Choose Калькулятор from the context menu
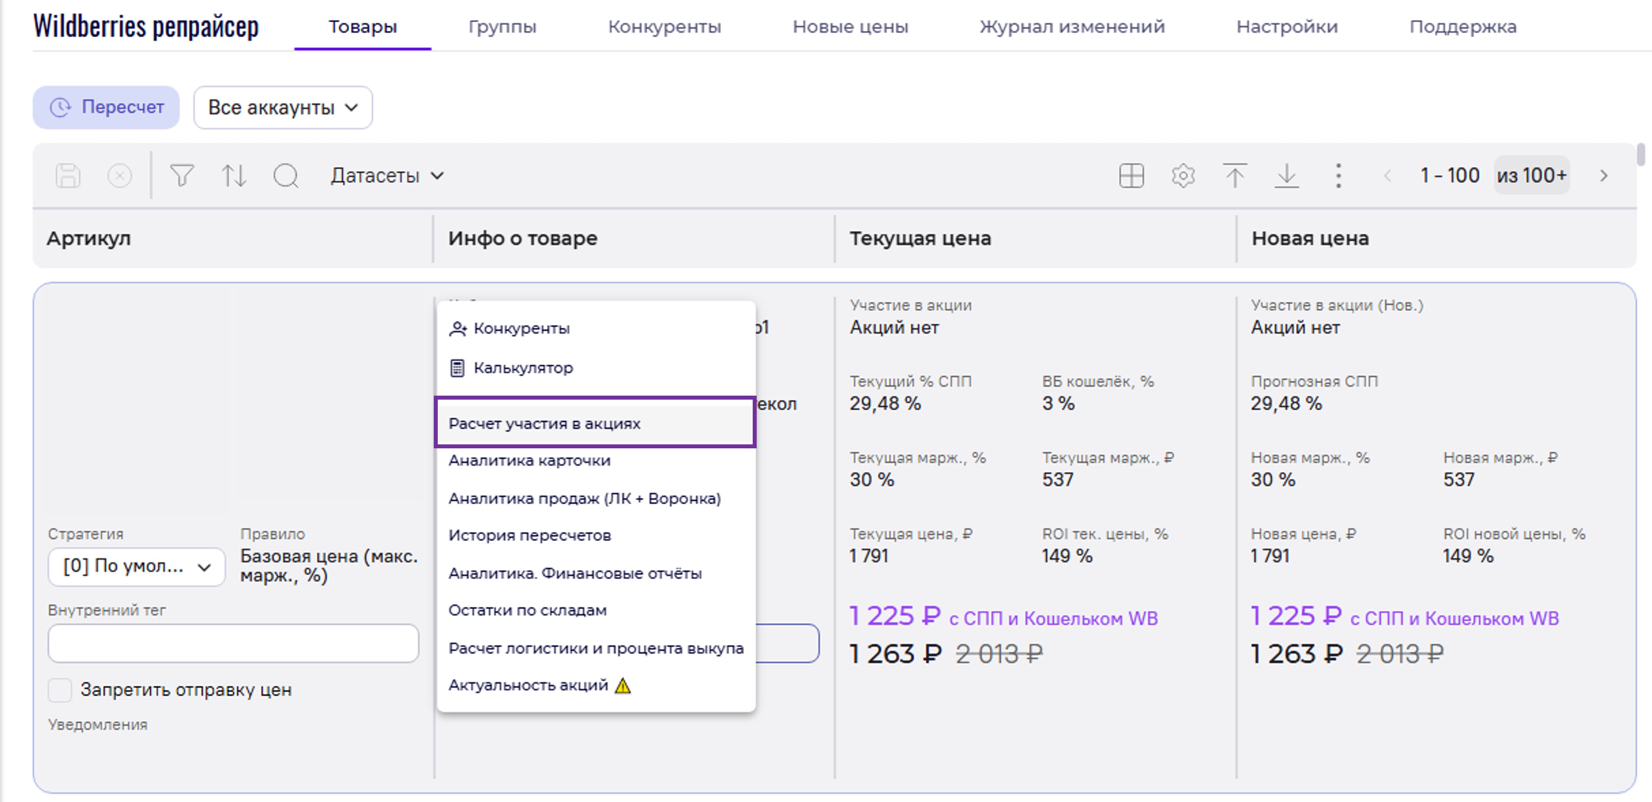Image resolution: width=1652 pixels, height=802 pixels. pos(523,368)
